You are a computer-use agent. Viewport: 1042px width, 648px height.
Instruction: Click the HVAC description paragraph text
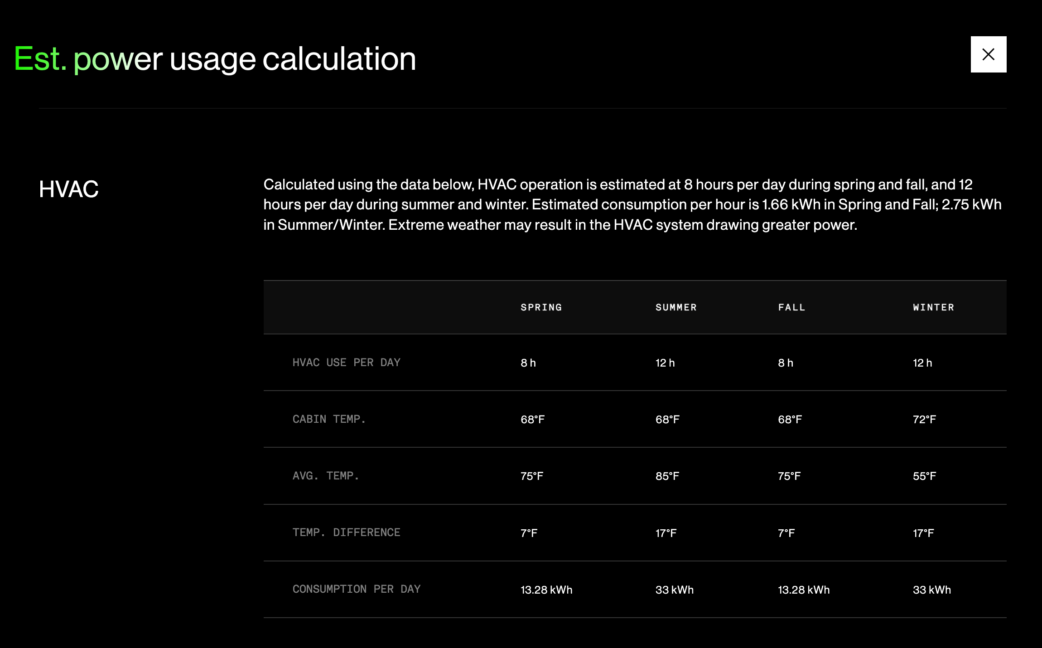click(632, 204)
